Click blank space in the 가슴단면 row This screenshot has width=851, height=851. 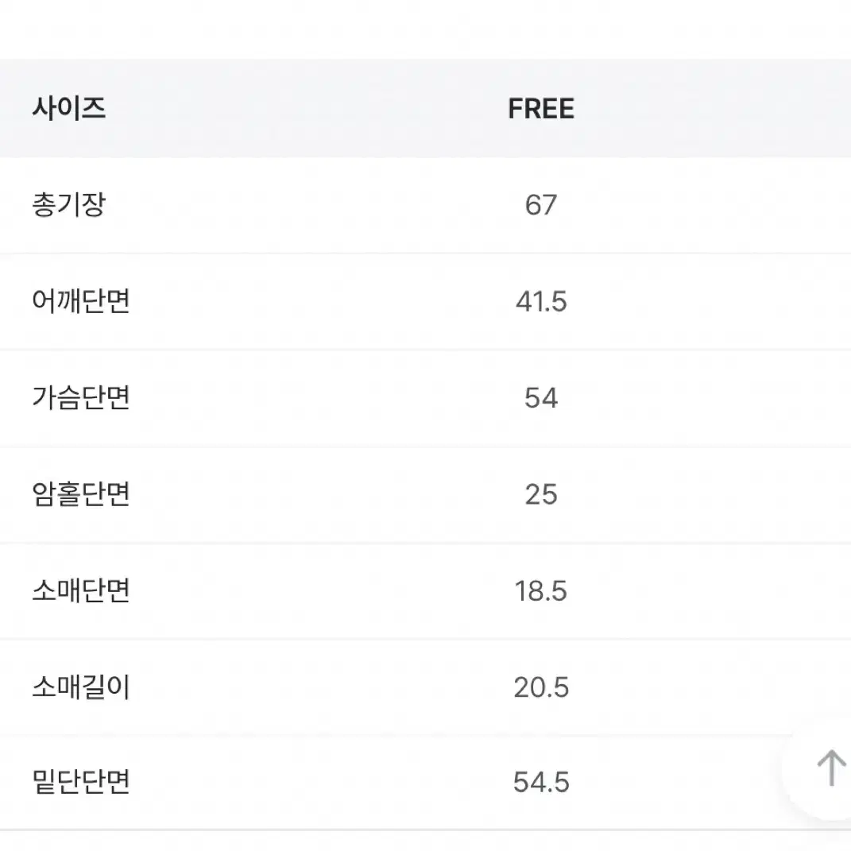[706, 398]
